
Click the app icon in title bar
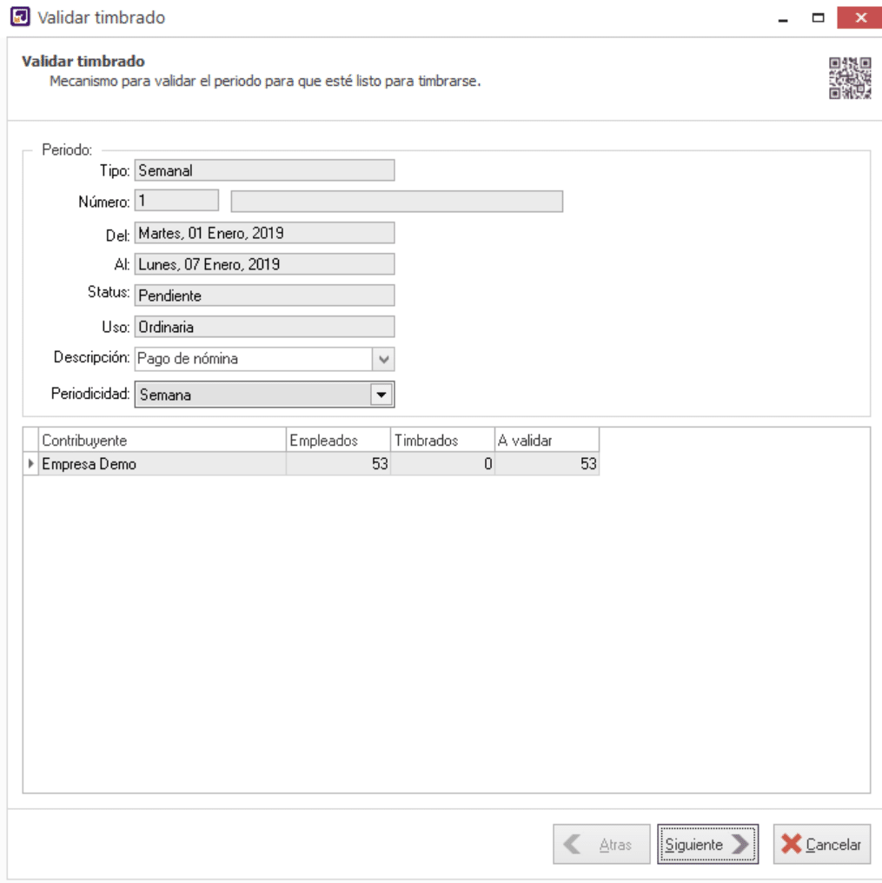19,17
